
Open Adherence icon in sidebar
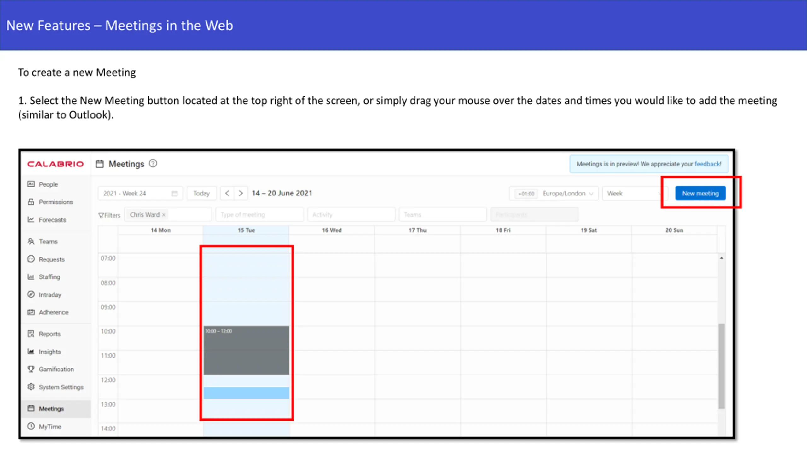click(31, 312)
